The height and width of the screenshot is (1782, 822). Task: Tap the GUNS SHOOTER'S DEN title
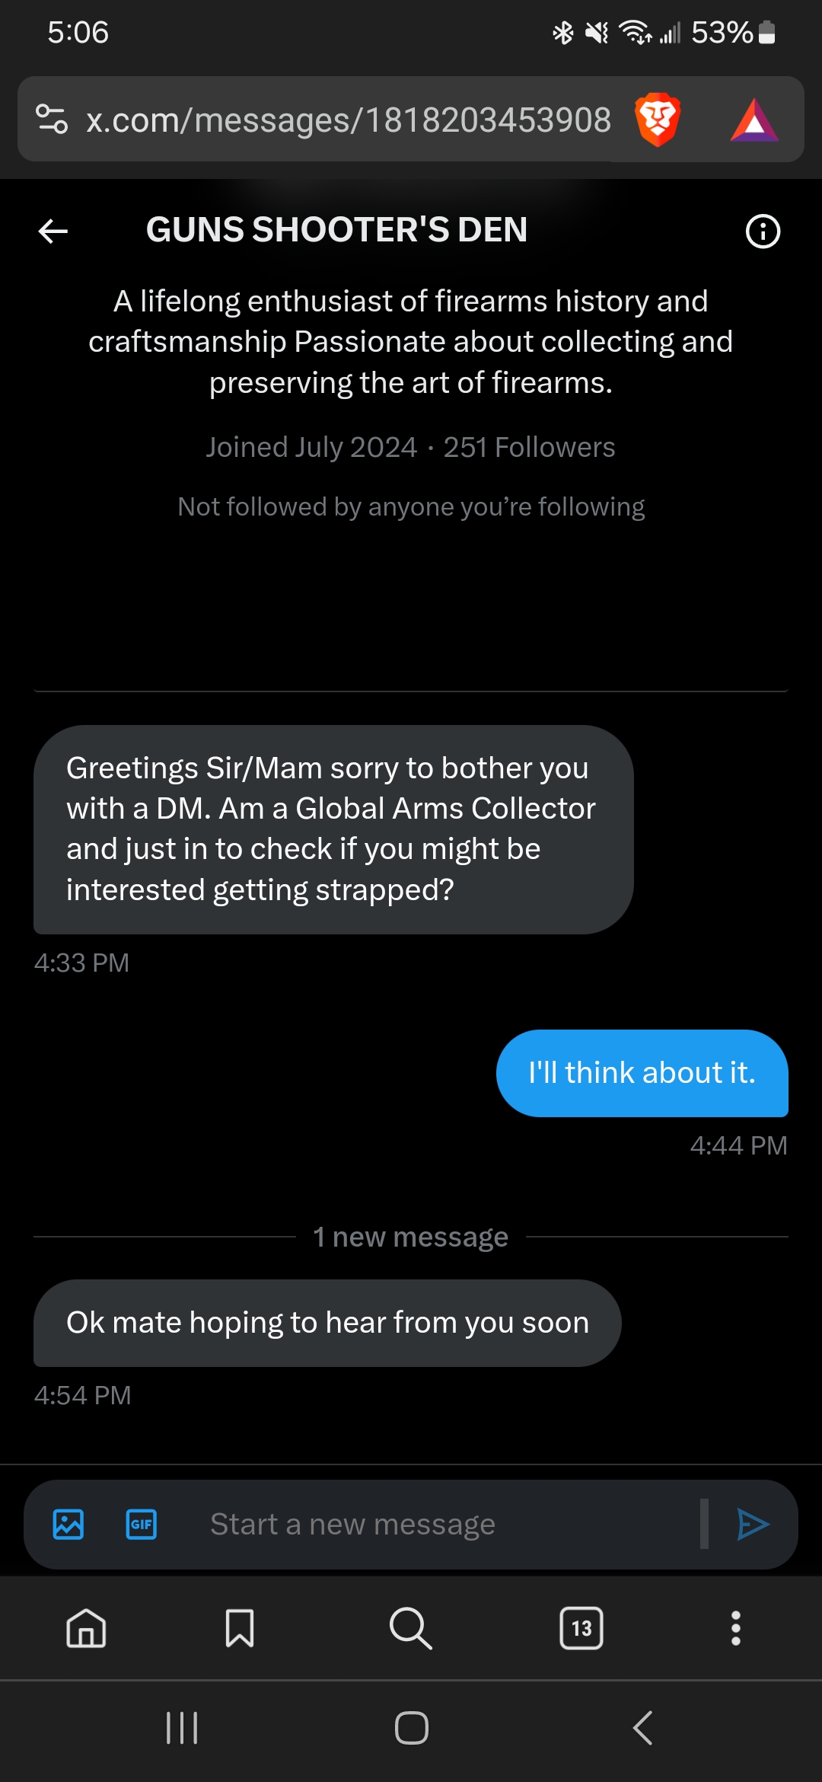[x=336, y=230]
